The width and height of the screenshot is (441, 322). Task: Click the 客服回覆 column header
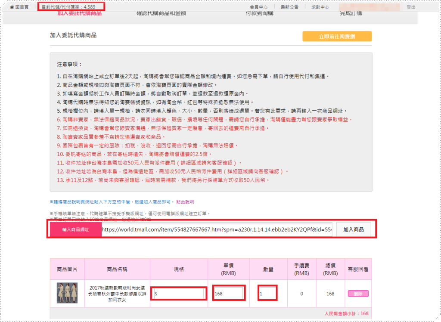tap(358, 269)
